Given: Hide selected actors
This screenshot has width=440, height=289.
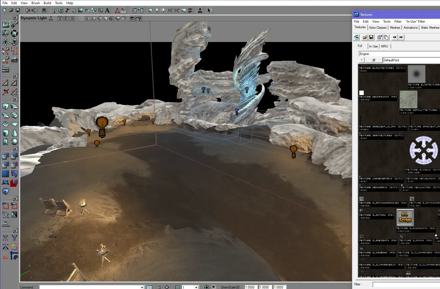Looking at the screenshot, I should click(x=14, y=206).
